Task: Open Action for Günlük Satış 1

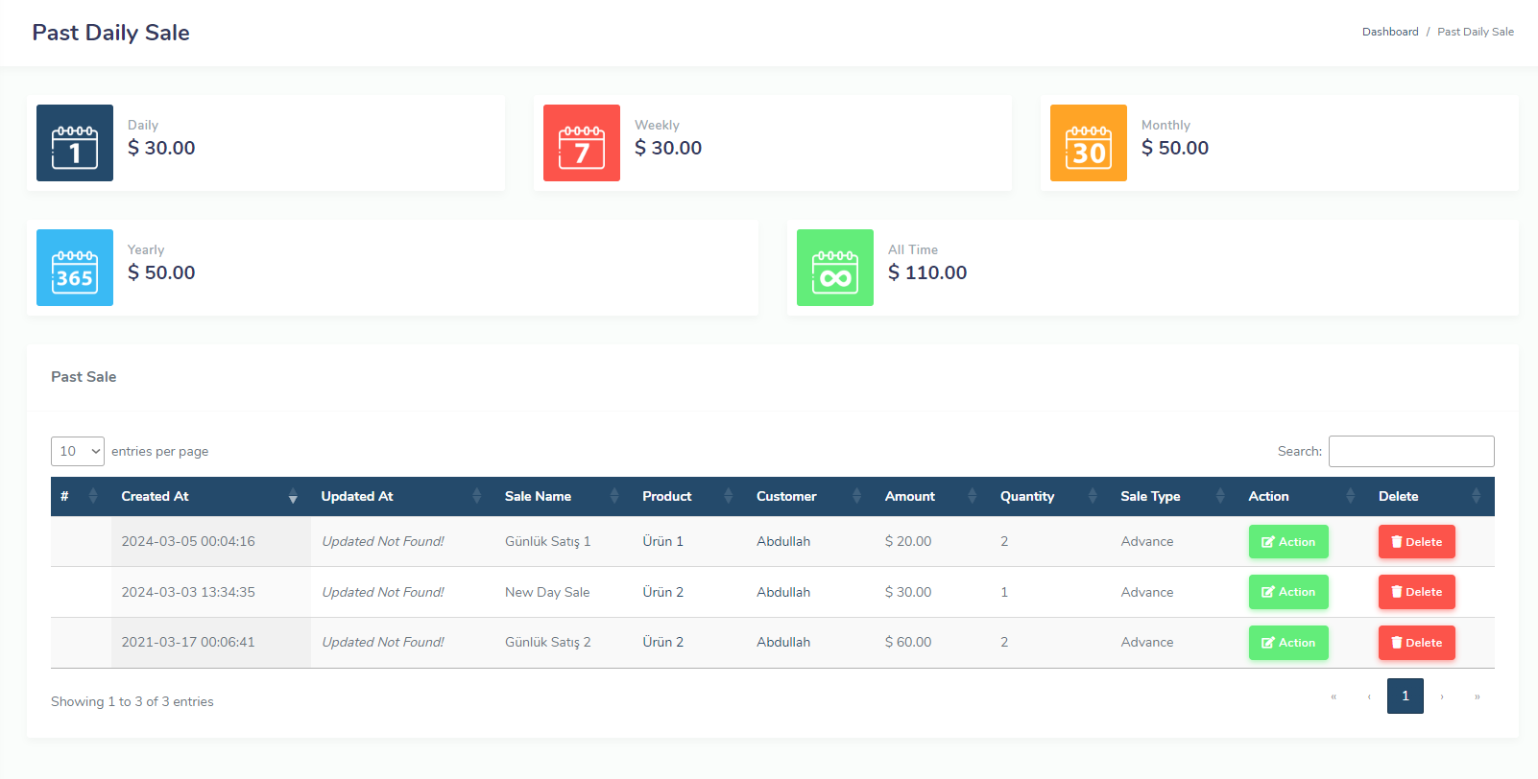Action: (1287, 542)
